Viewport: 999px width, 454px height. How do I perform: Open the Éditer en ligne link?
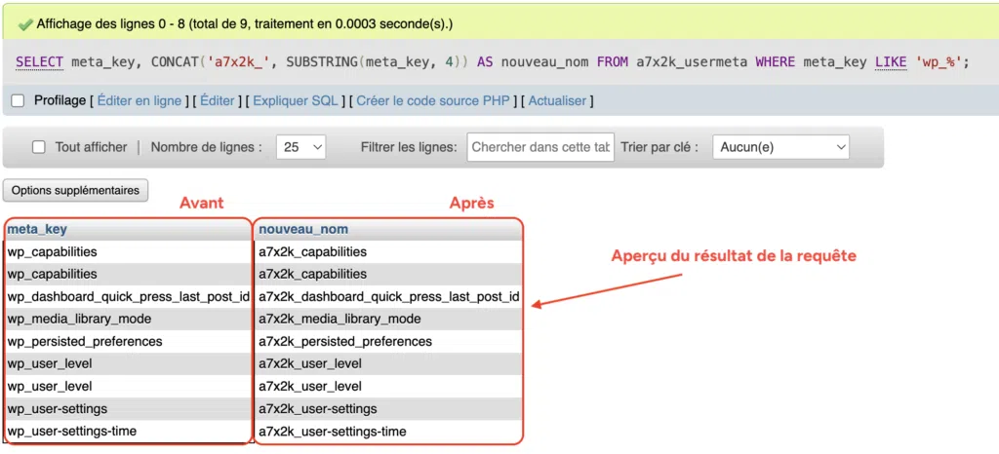(x=140, y=101)
